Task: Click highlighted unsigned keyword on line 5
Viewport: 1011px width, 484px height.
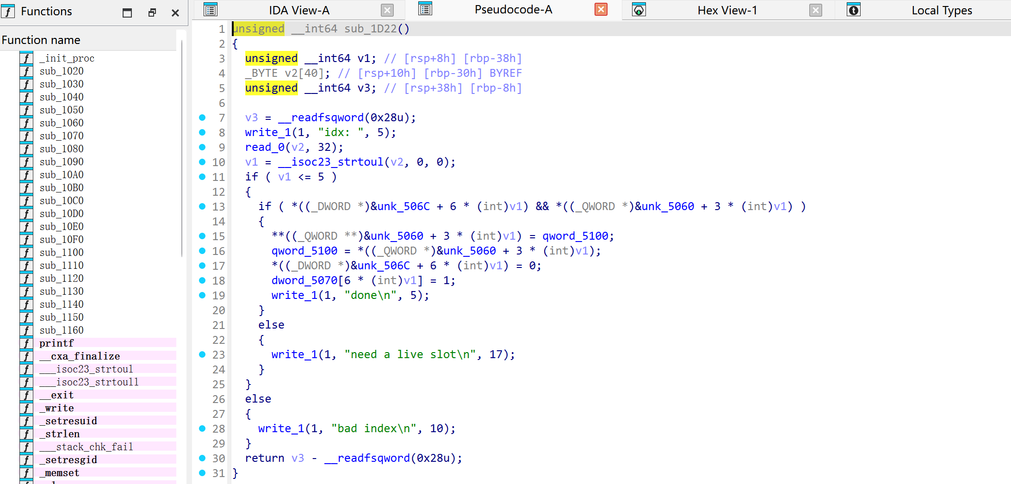Action: click(271, 88)
